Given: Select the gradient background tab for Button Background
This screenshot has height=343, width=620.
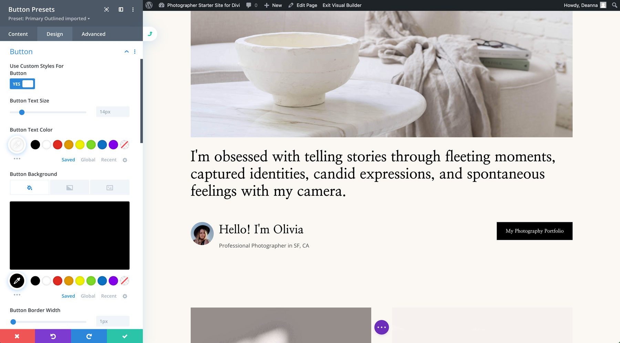Looking at the screenshot, I should point(70,187).
